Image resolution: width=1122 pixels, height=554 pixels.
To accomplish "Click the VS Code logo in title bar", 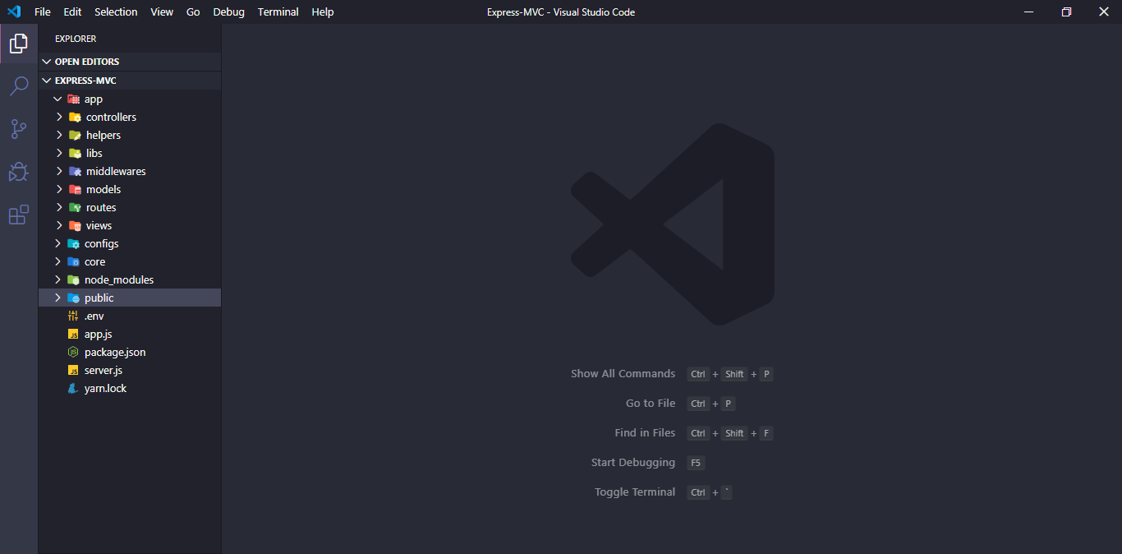I will (14, 12).
